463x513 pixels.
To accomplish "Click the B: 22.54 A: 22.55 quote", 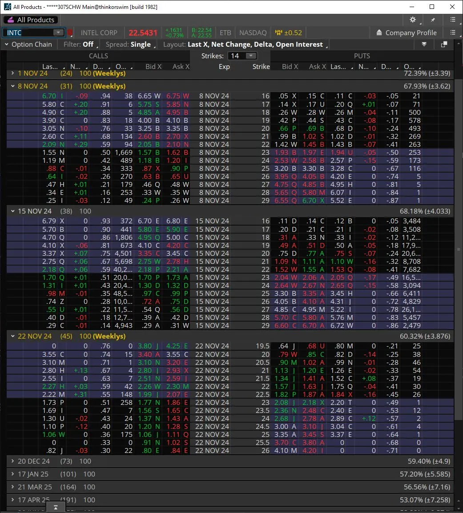I will click(201, 33).
